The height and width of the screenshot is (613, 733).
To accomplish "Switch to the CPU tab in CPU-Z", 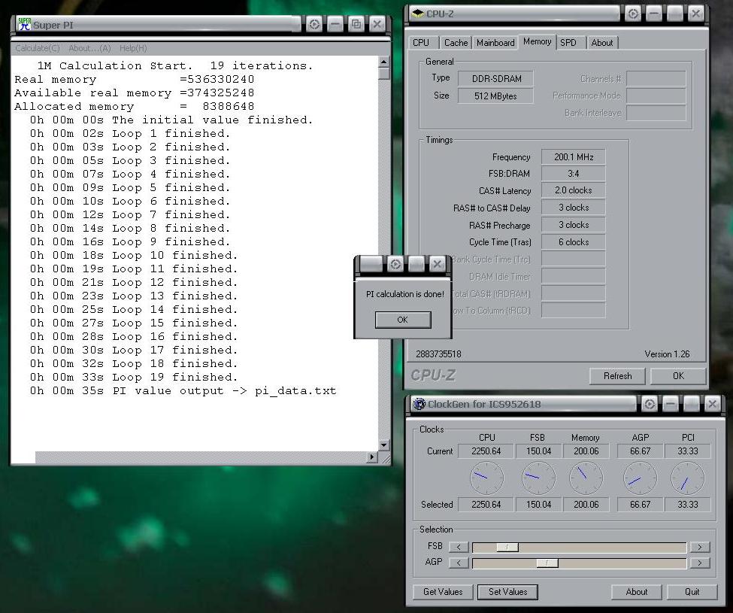I will coord(421,43).
